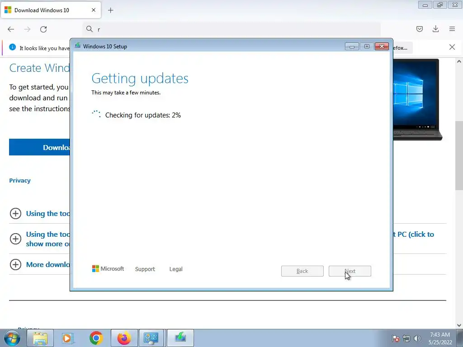Open Firefox hamburger application menu

[x=452, y=29]
